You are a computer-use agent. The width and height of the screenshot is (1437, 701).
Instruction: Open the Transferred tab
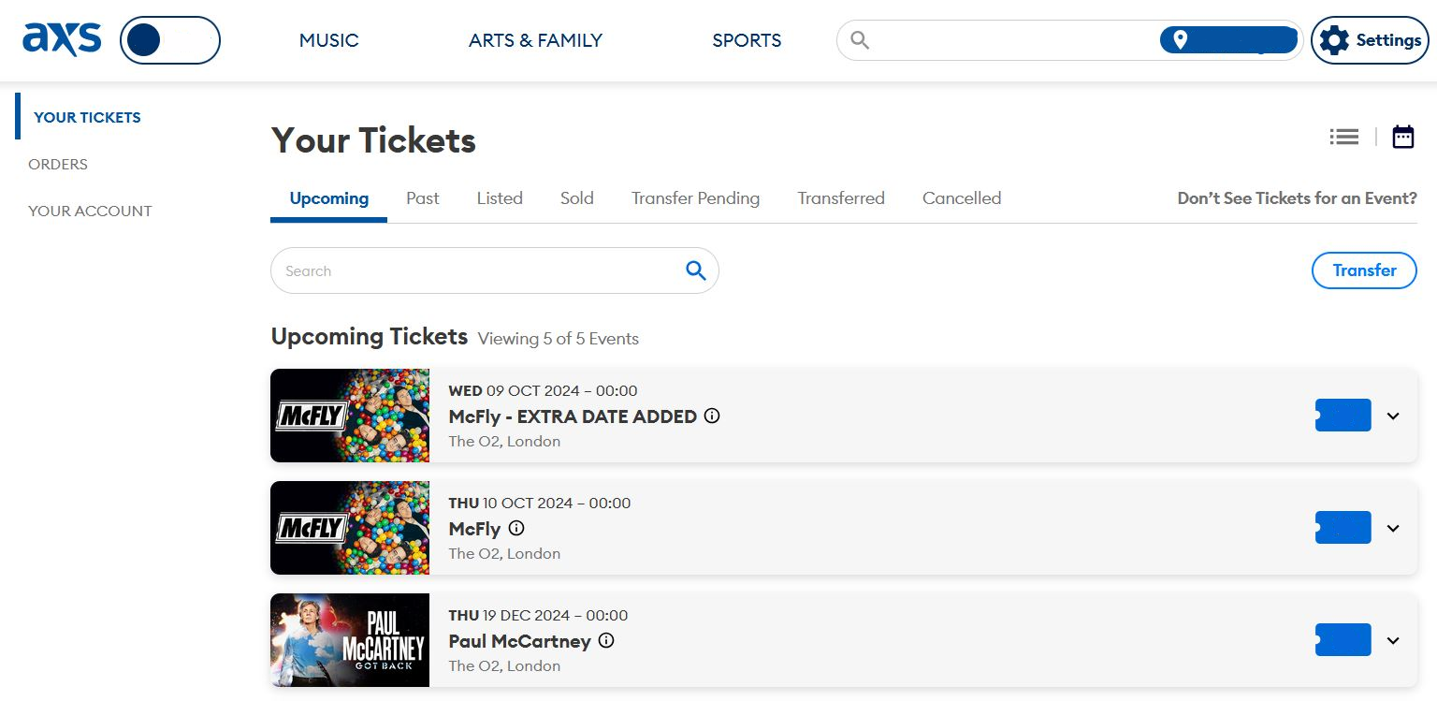[841, 198]
